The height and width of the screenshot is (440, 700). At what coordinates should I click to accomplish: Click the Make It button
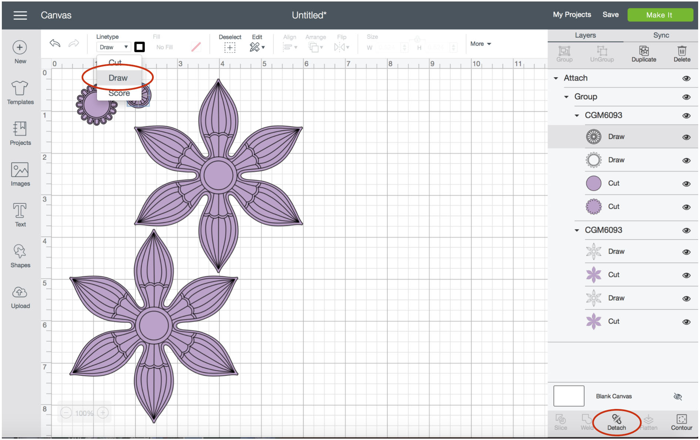coord(660,15)
